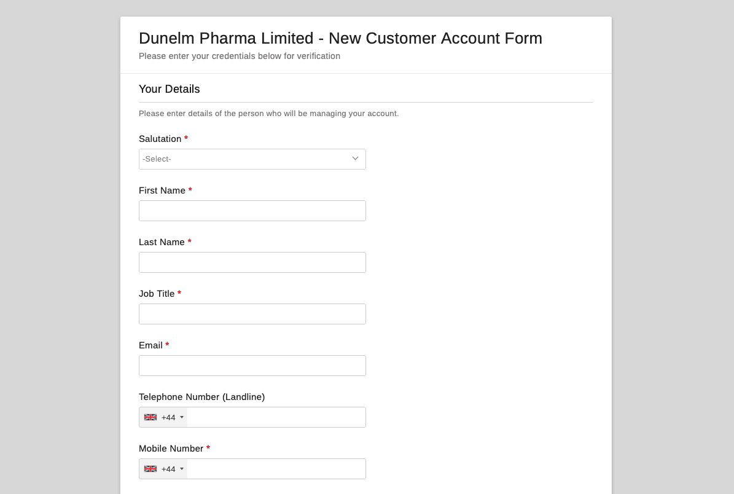Viewport: 734px width, 494px height.
Task: Click the chevron in the Salutation select
Action: [x=355, y=159]
